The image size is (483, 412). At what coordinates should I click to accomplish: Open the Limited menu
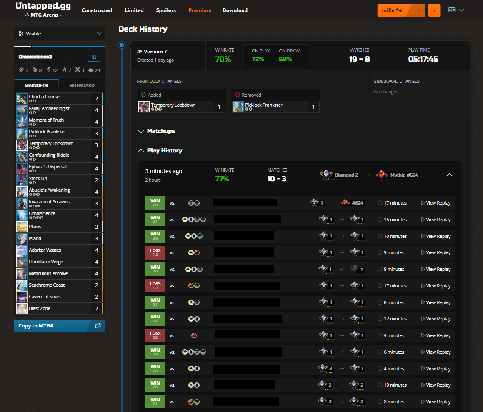[x=134, y=10]
